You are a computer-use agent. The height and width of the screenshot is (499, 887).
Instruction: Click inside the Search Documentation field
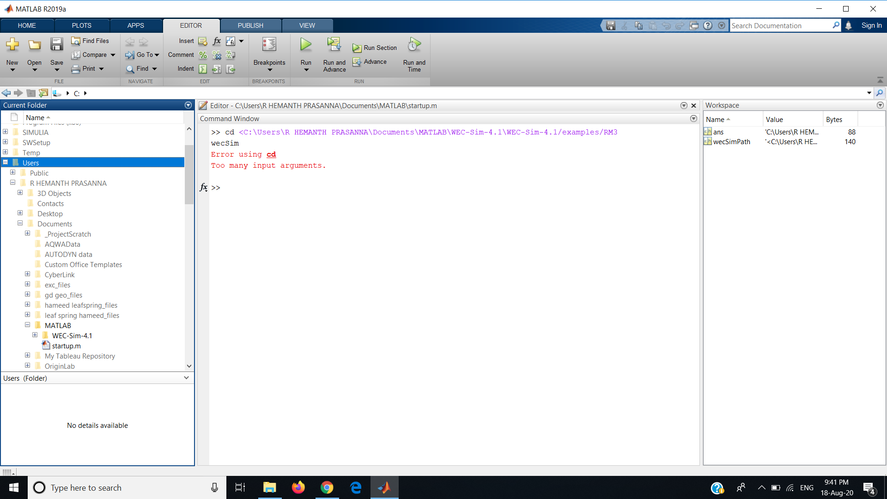pos(781,25)
